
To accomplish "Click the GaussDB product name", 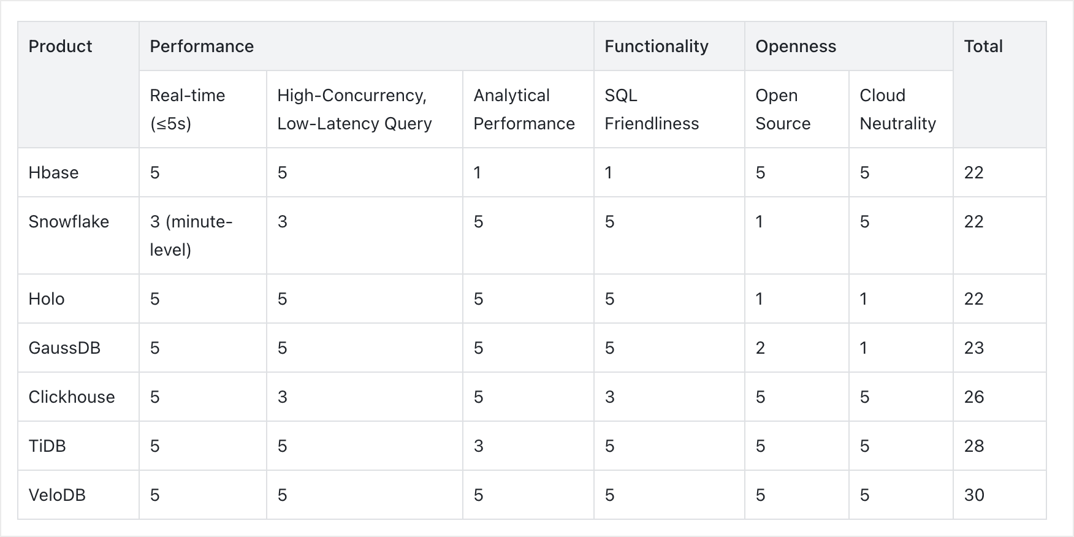I will click(64, 348).
